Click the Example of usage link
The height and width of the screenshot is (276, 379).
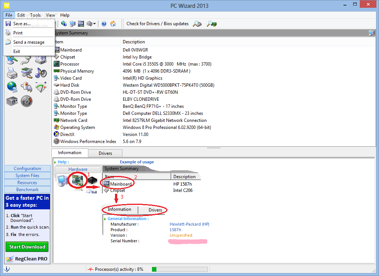point(137,162)
